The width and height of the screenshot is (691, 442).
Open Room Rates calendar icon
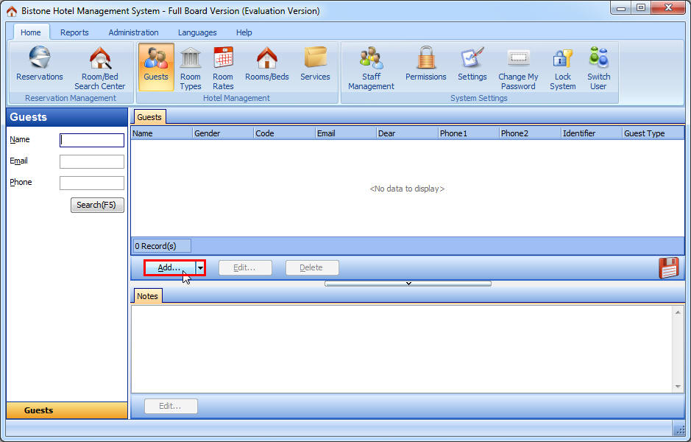click(223, 68)
